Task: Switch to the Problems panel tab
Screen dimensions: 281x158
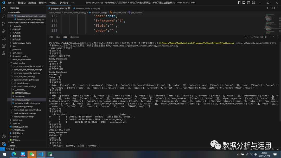Action: click(x=51, y=37)
